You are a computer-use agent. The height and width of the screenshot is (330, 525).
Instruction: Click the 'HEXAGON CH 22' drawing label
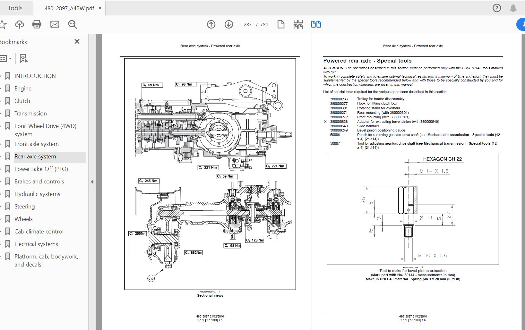pyautogui.click(x=442, y=159)
